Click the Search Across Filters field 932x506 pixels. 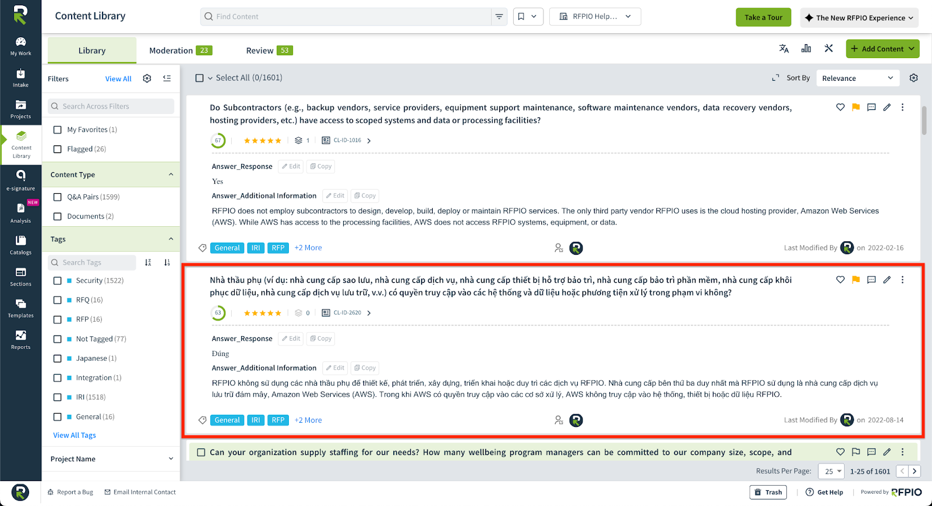[111, 106]
